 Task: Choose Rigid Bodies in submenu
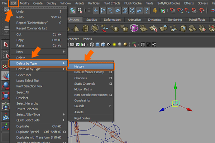point(91,118)
